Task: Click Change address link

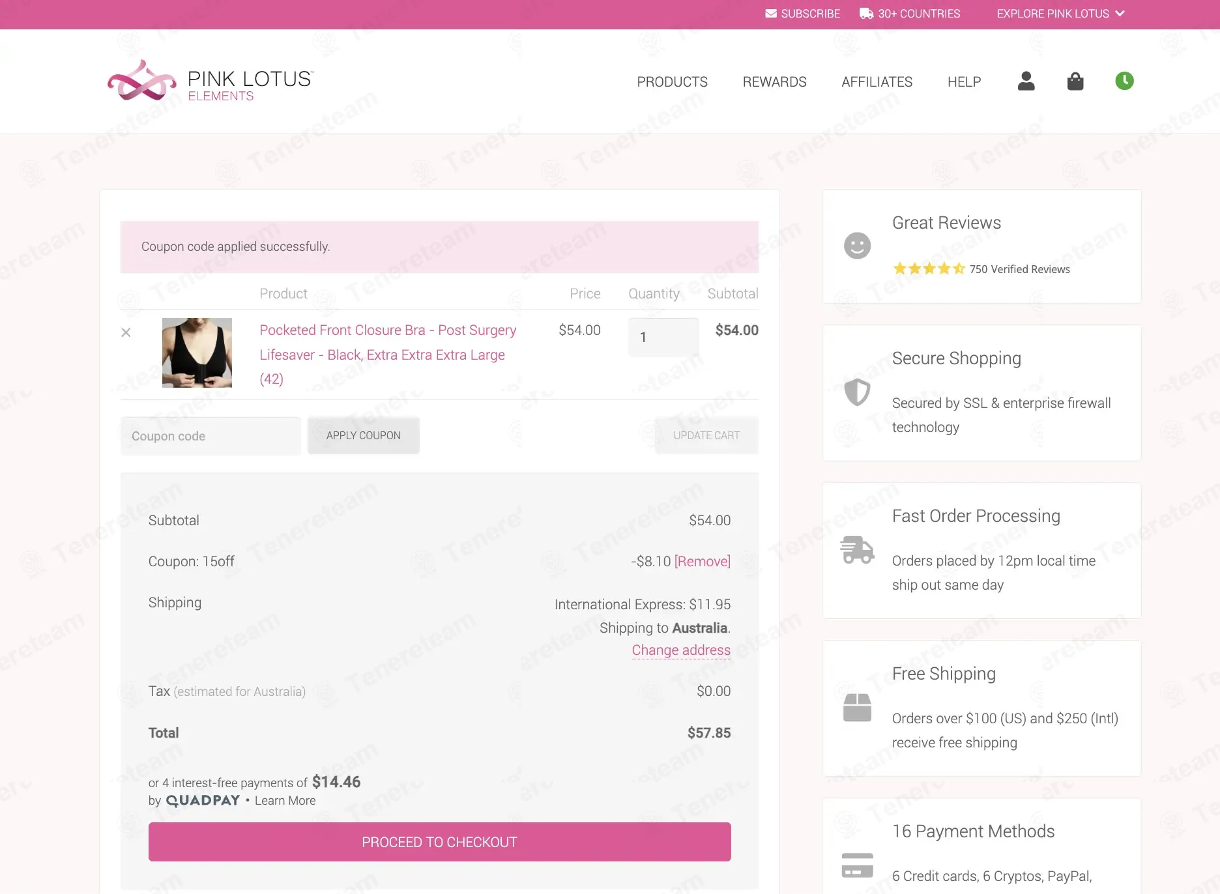Action: (x=681, y=650)
